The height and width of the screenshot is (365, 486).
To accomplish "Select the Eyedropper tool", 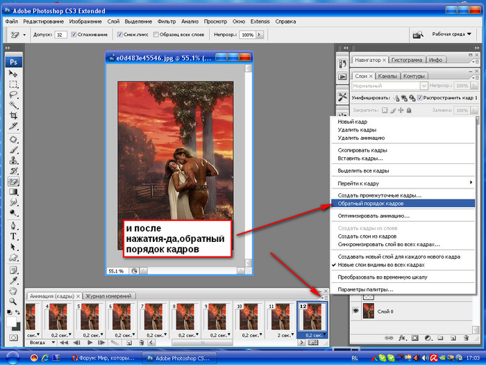I will tap(13, 281).
